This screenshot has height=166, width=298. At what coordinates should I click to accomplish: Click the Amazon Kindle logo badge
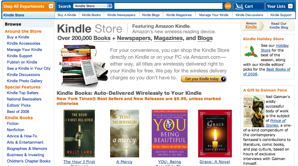tap(251, 26)
